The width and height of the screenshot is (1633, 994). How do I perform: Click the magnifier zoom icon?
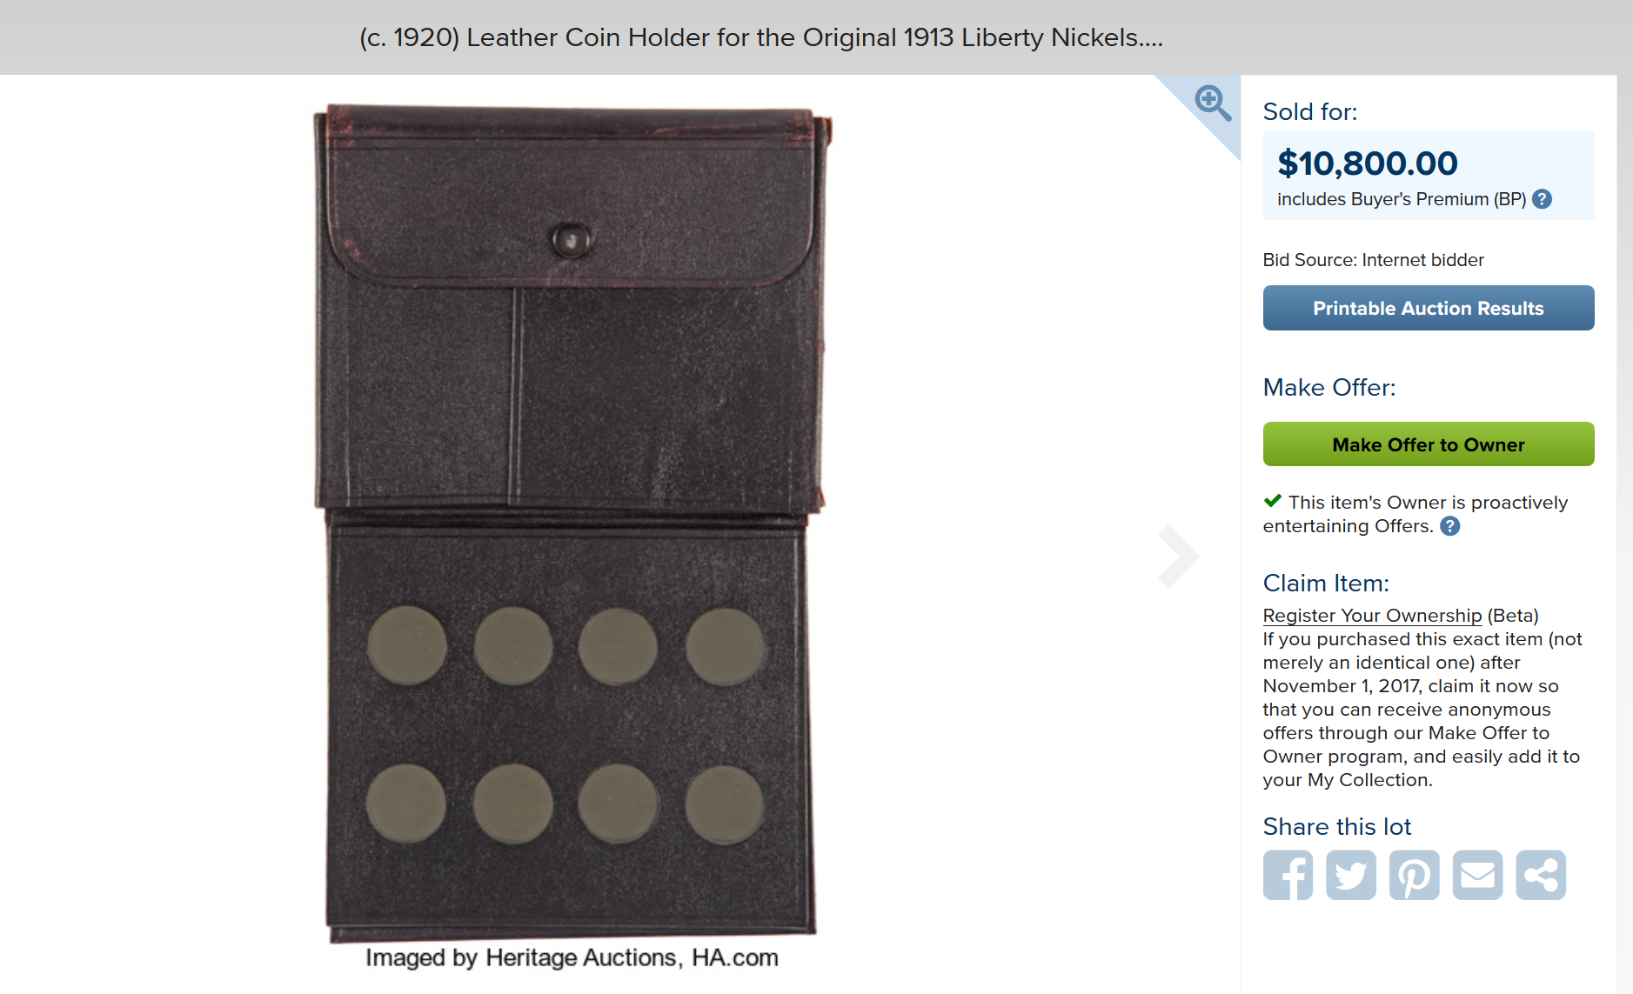tap(1213, 103)
